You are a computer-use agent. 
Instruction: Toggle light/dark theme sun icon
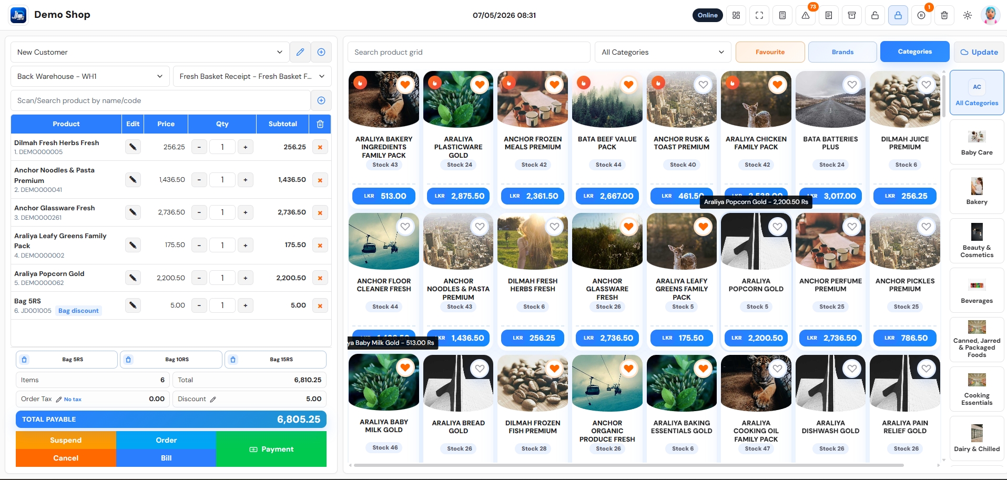(968, 15)
